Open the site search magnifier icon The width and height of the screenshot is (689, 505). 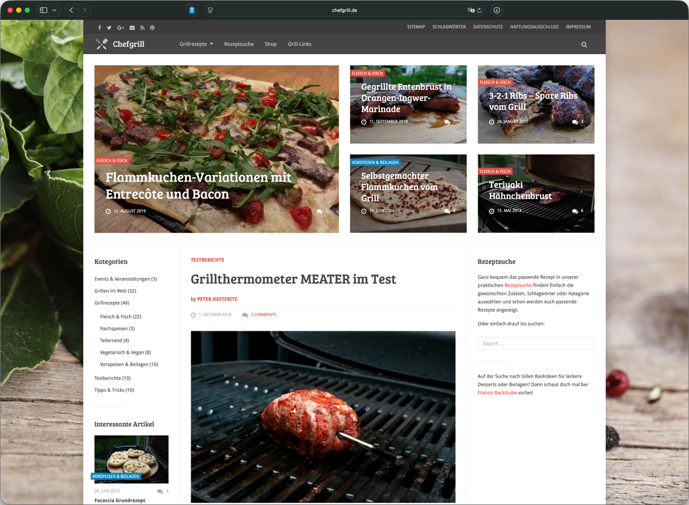(584, 45)
